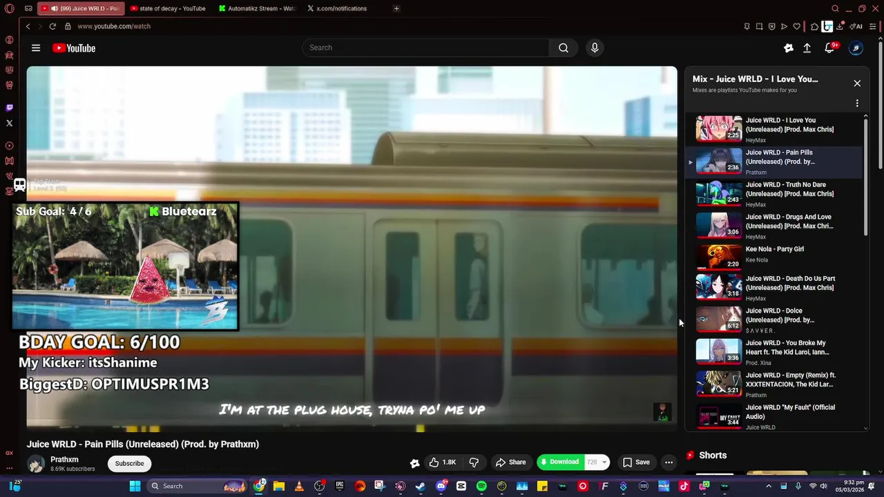Open the YouTube account avatar menu

coord(856,48)
